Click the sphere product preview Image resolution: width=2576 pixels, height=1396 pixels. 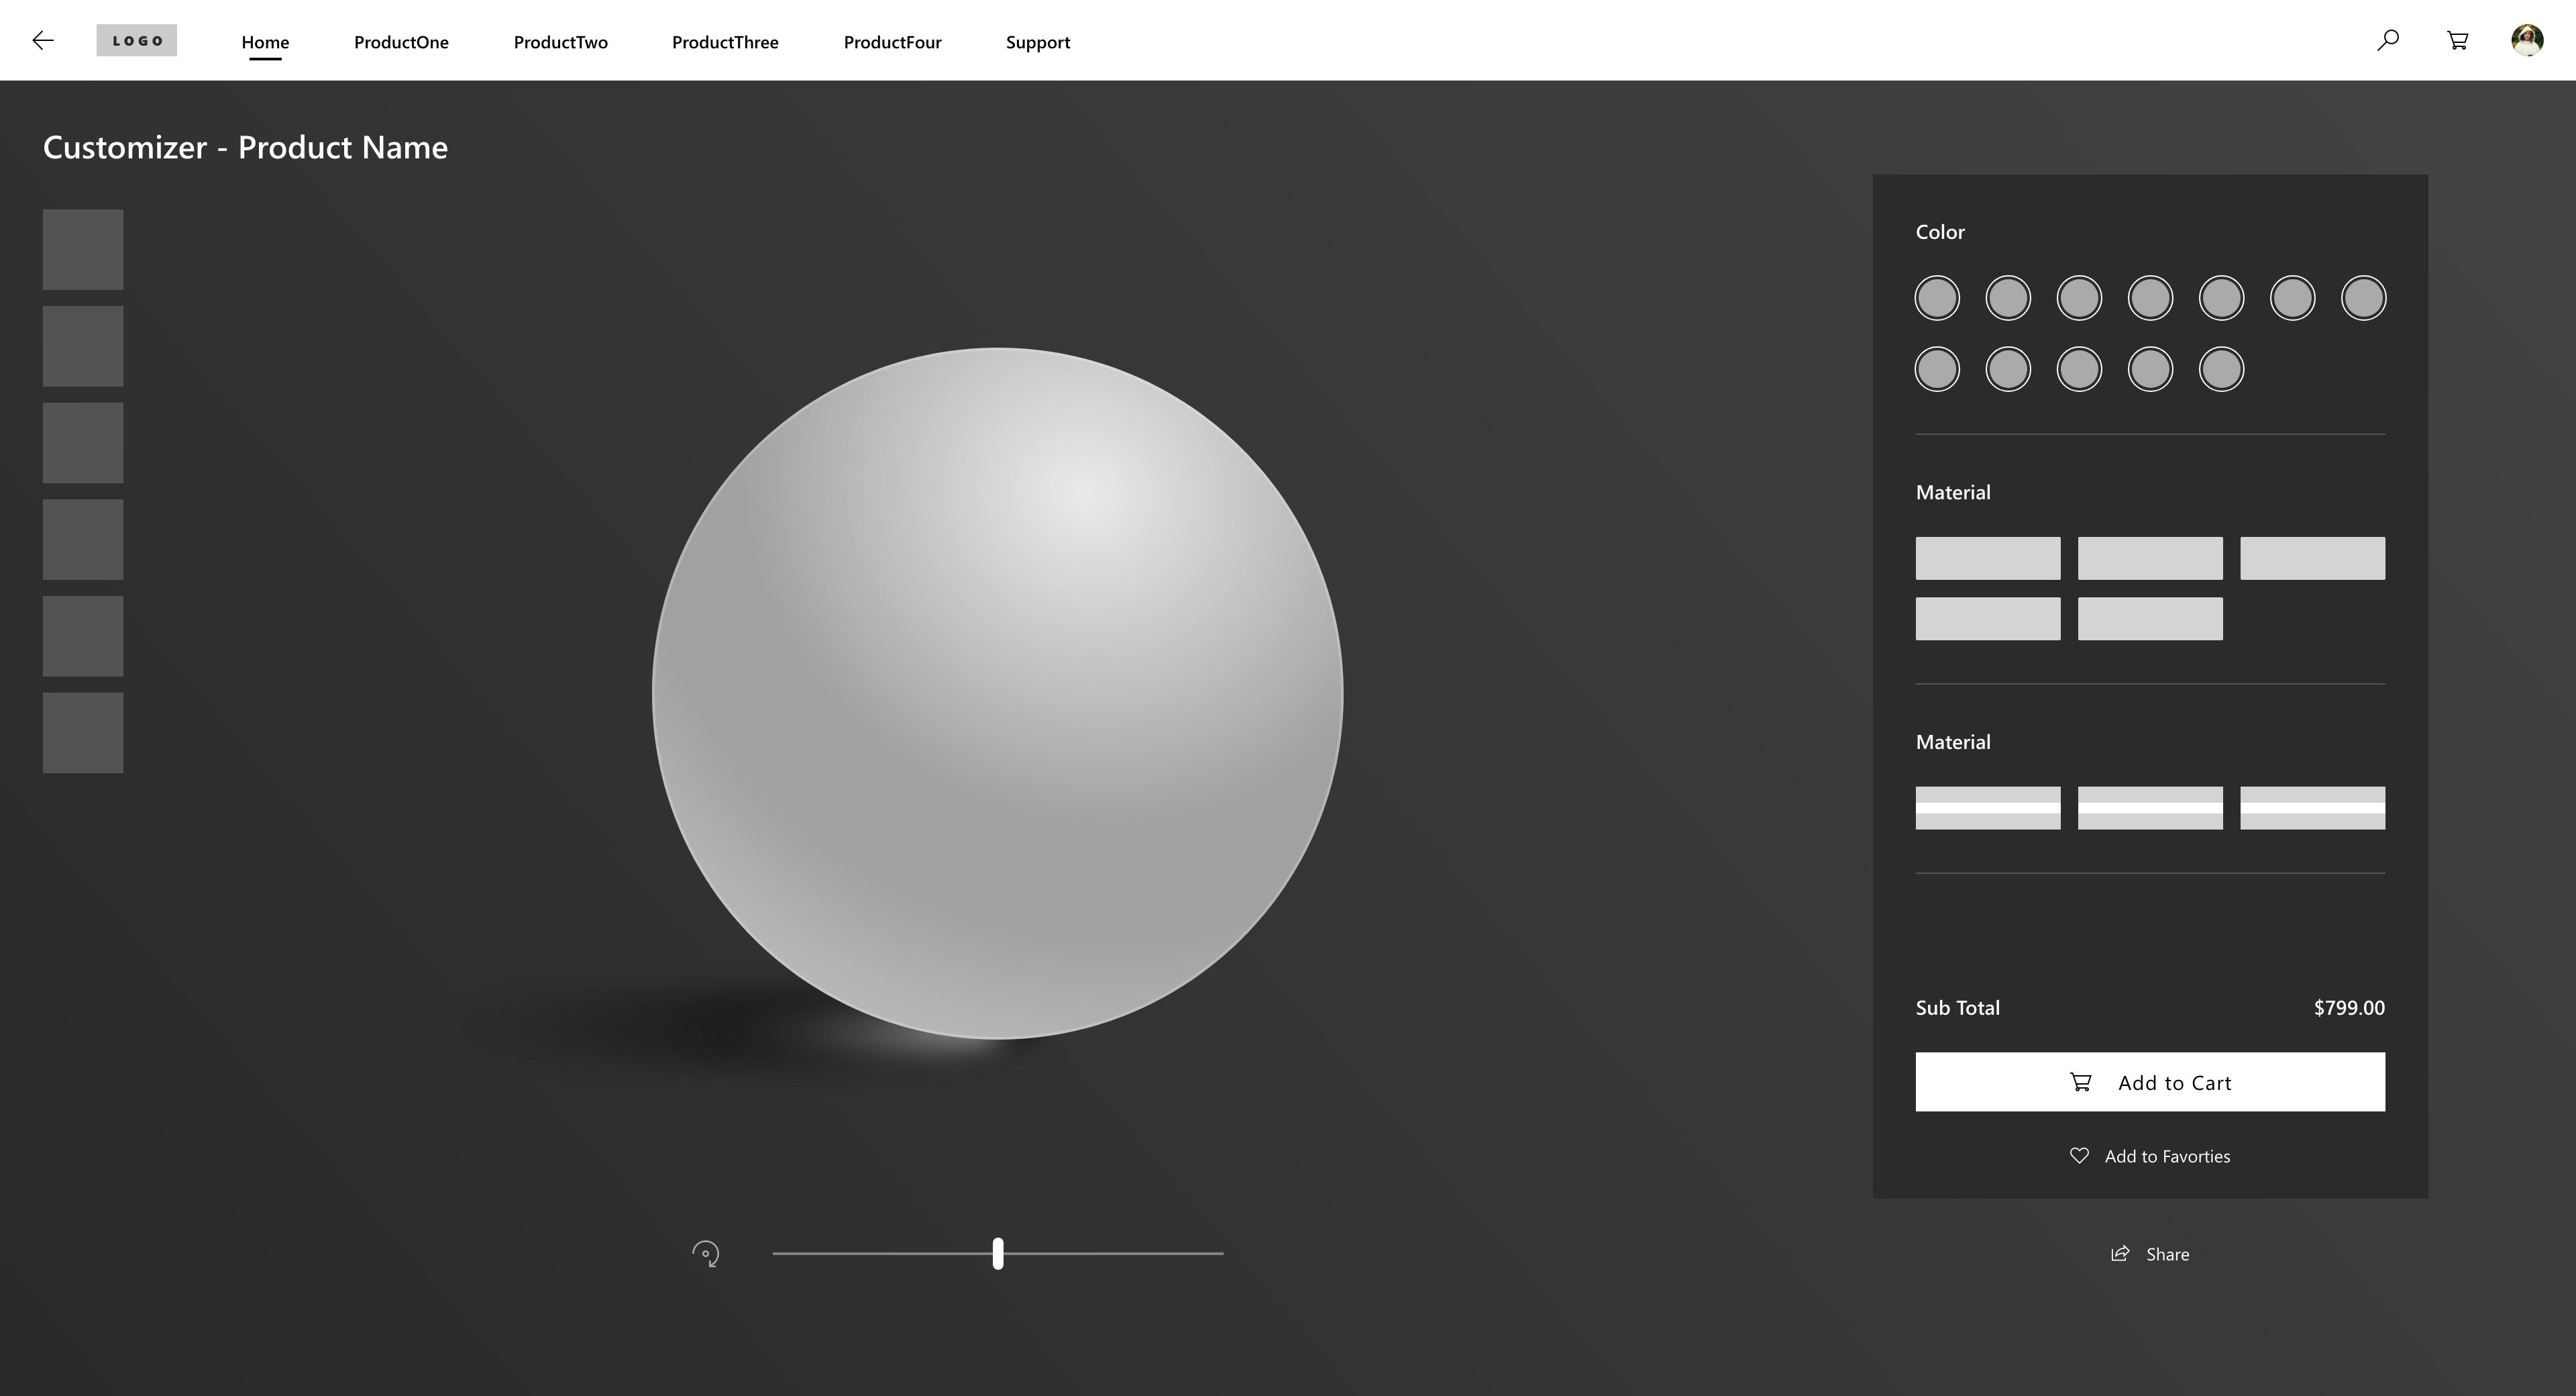tap(997, 693)
